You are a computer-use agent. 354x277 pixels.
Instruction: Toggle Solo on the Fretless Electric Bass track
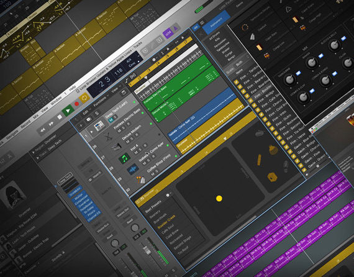124,129
